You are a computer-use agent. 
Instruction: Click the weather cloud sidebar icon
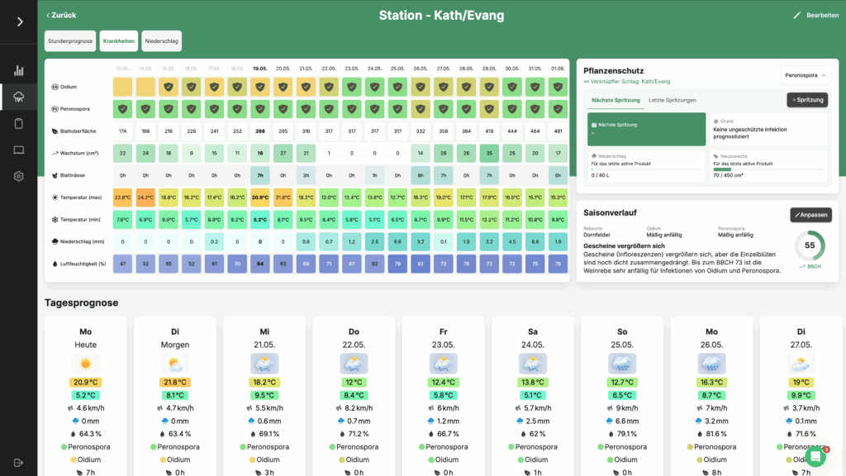[x=18, y=97]
